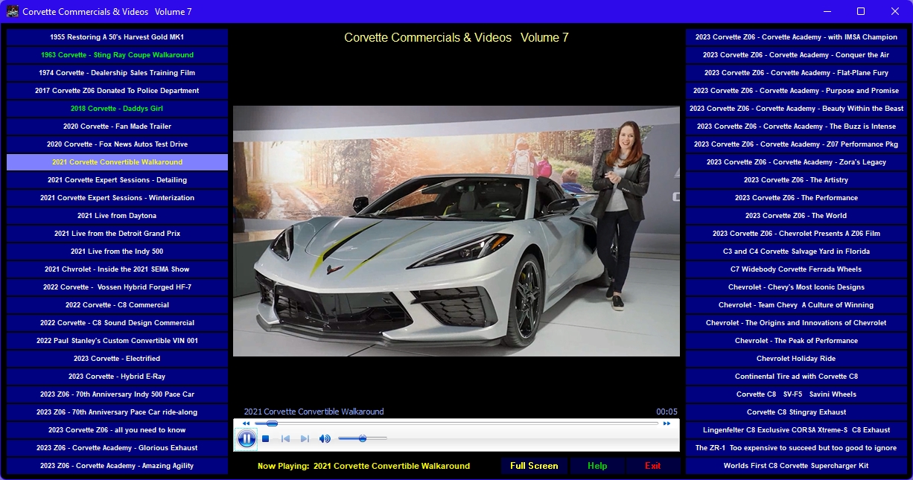Open Corvette Academy - Zora's Legacy
Viewport: 913px width, 480px height.
coord(796,162)
